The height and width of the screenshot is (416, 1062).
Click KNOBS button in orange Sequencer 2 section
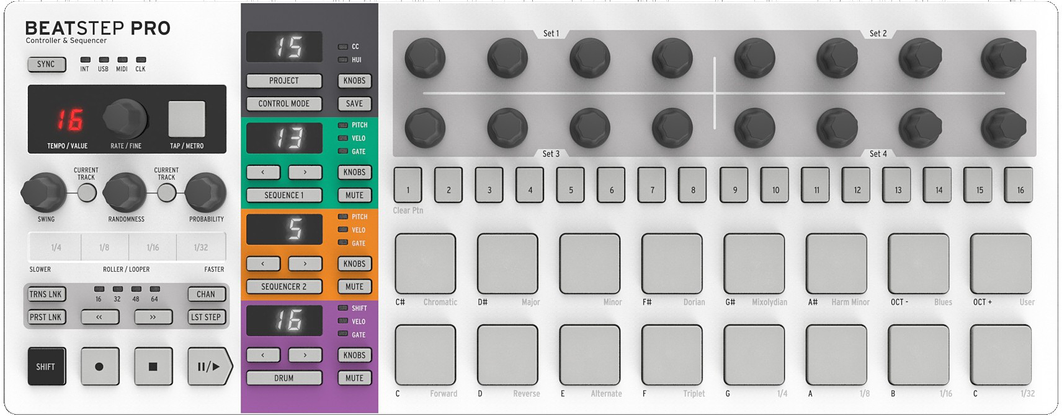point(354,264)
